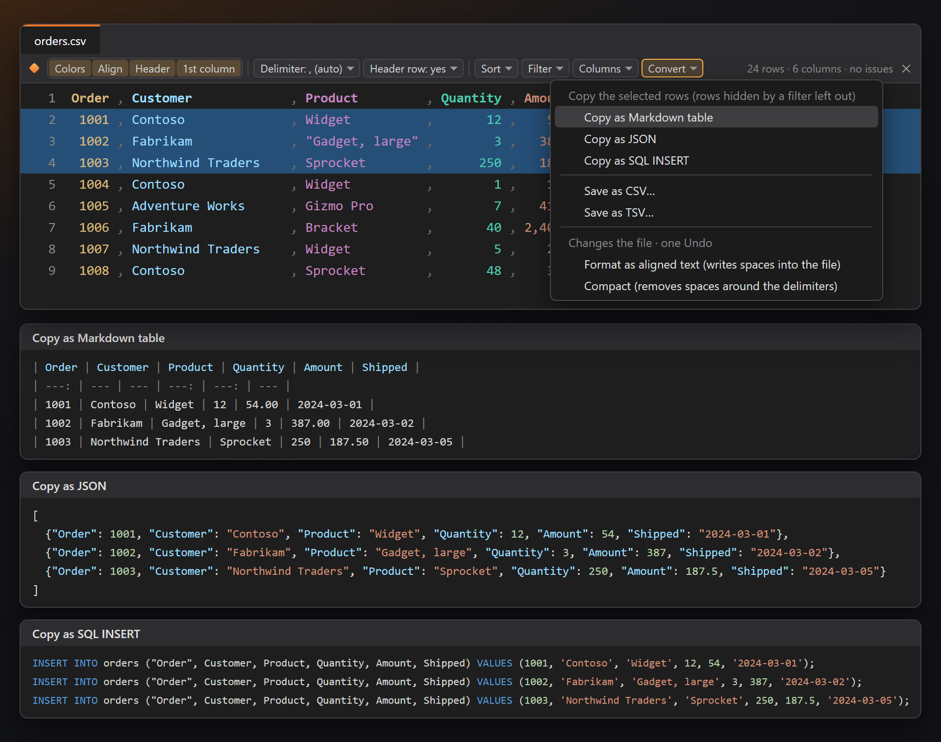Click the Adventure Works customer cell
Screen dimensions: 941x742
188,206
